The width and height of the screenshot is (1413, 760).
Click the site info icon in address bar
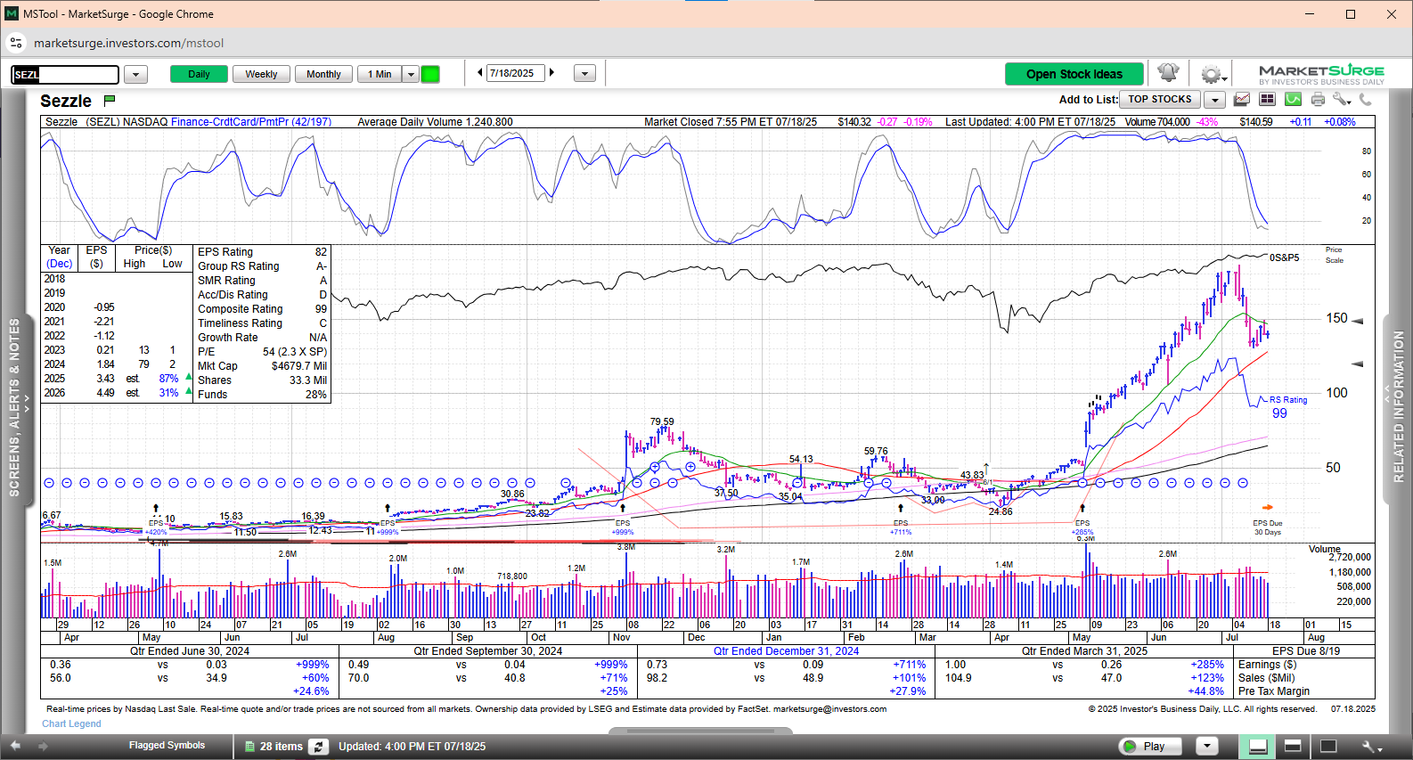pos(16,43)
